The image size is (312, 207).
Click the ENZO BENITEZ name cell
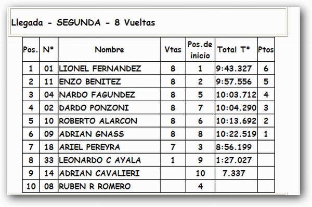click(x=109, y=81)
